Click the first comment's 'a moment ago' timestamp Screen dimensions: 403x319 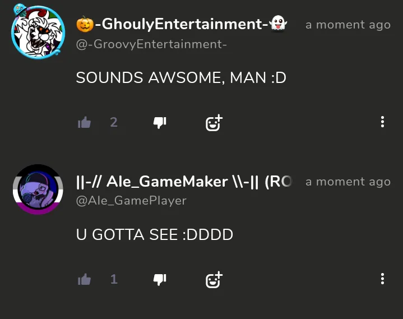(348, 25)
